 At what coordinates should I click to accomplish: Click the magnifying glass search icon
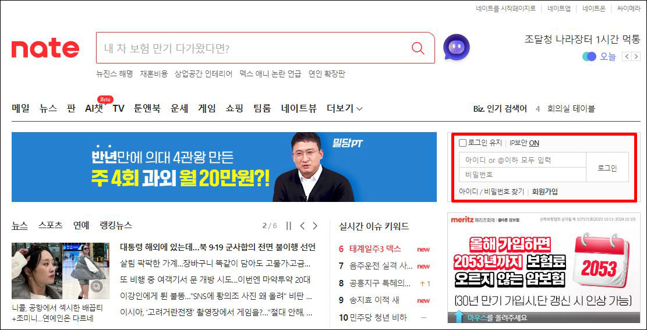click(x=418, y=48)
